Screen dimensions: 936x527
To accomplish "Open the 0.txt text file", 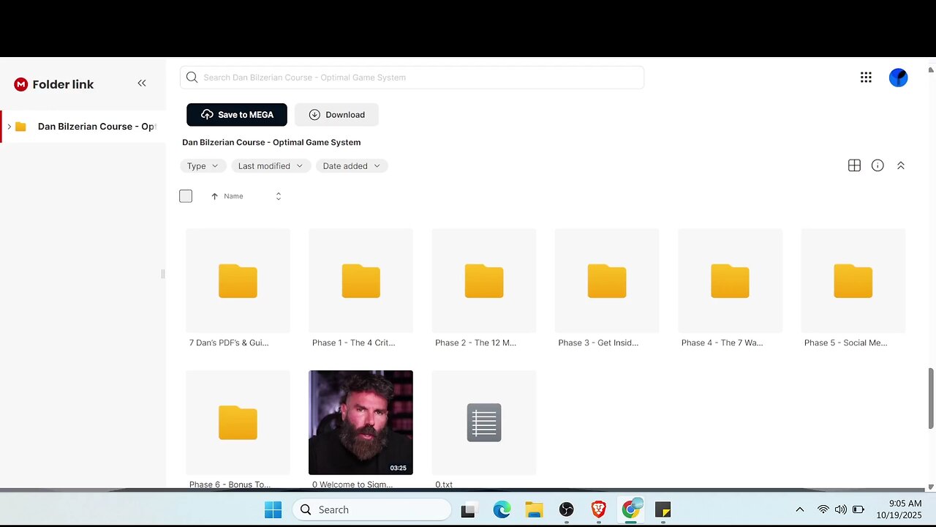I will 484,430.
